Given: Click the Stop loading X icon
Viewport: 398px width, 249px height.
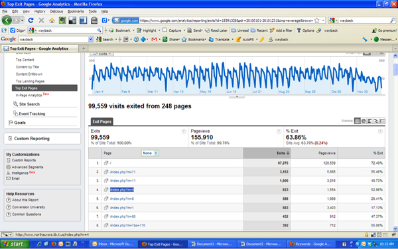Looking at the screenshot, I should point(41,21).
